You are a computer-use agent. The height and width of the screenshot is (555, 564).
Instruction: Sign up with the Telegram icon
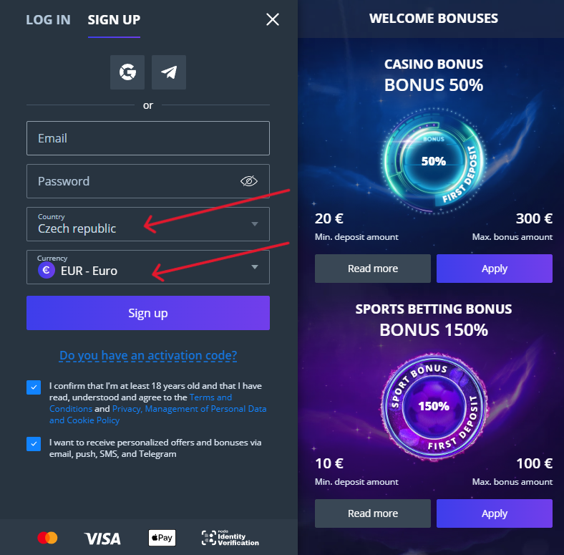pyautogui.click(x=169, y=72)
